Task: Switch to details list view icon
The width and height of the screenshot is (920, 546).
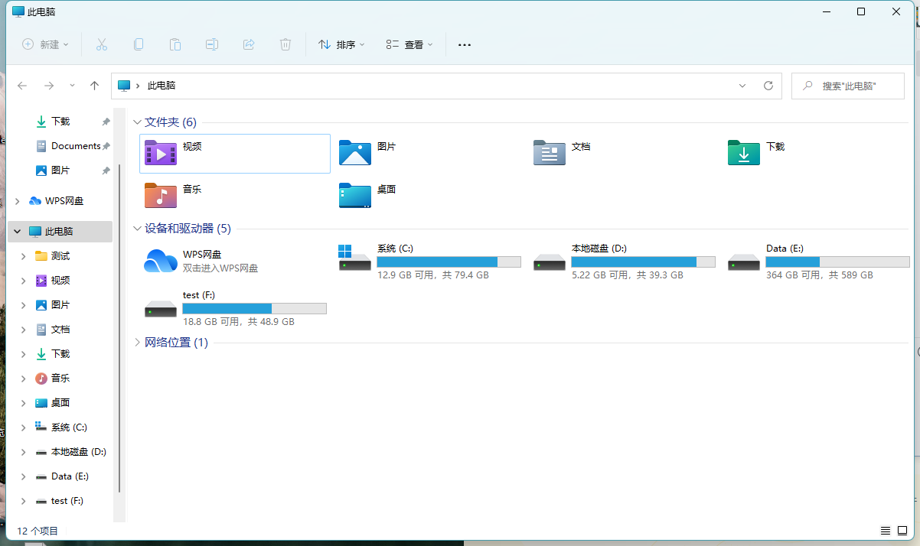Action: [x=886, y=531]
